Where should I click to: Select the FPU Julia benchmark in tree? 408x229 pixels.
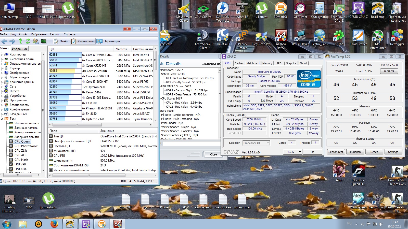(20, 169)
